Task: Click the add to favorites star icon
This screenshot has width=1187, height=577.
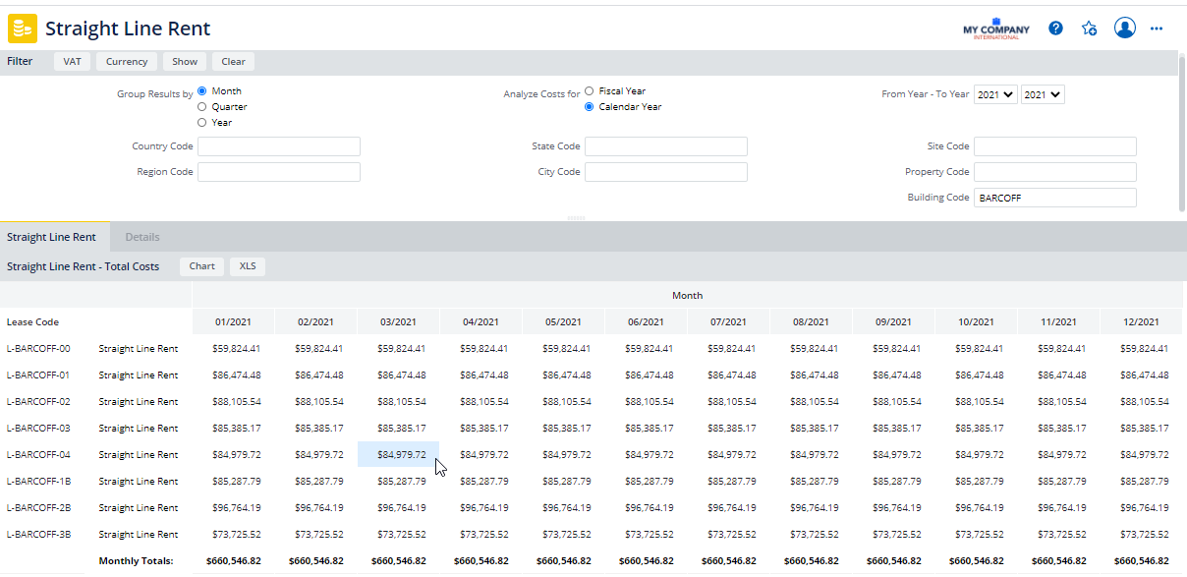Action: (1089, 29)
